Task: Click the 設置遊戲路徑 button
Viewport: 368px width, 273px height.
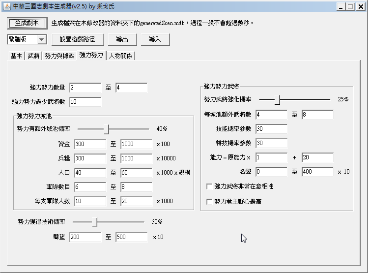Action: [x=77, y=39]
